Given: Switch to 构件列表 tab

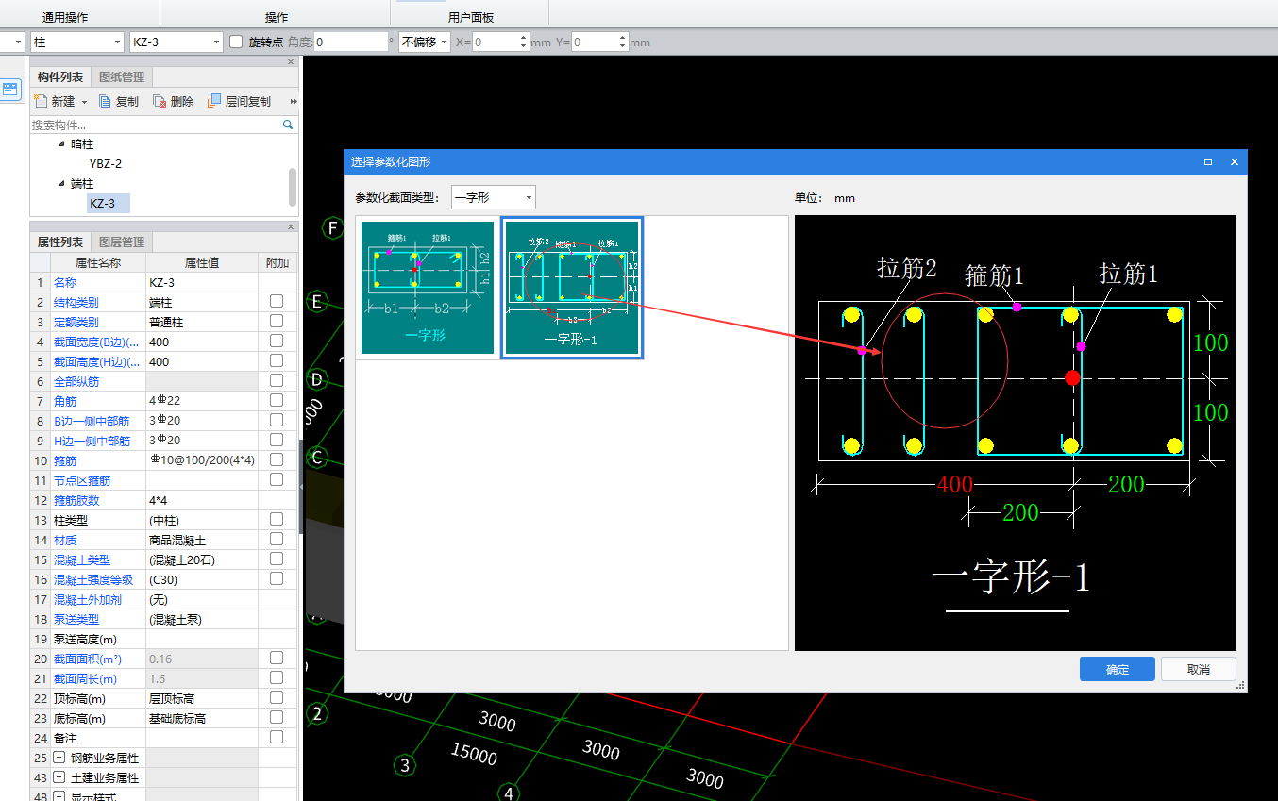Looking at the screenshot, I should [60, 77].
